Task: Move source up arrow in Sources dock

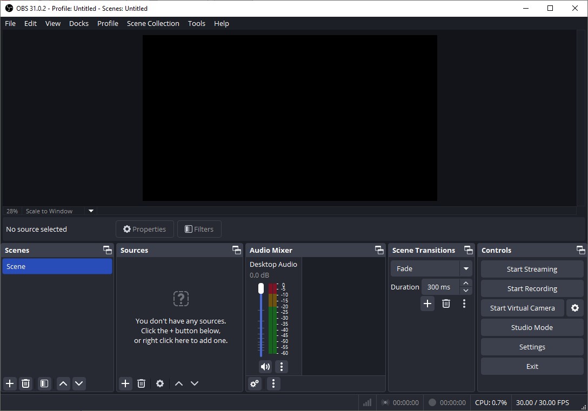Action: pos(179,383)
